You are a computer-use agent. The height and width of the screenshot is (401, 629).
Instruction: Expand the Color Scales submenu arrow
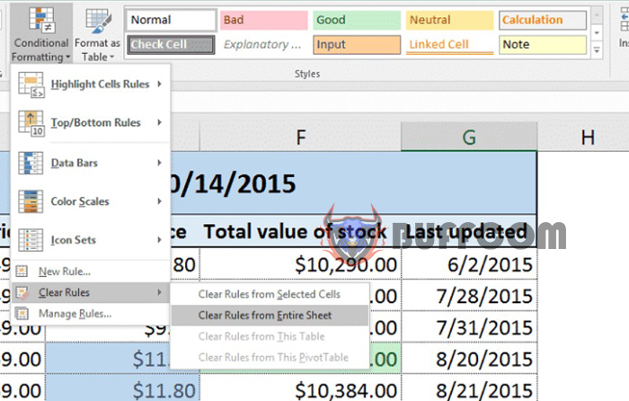tap(160, 201)
